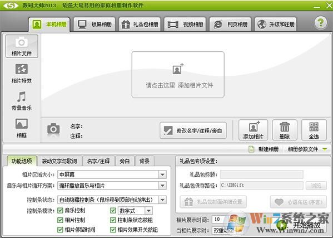This screenshot has height=238, width=333.
Task: Open help with the question mark icon
Action: pyautogui.click(x=320, y=22)
